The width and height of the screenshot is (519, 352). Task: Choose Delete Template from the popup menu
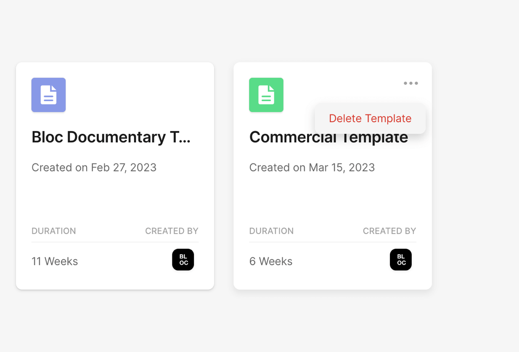coord(370,119)
